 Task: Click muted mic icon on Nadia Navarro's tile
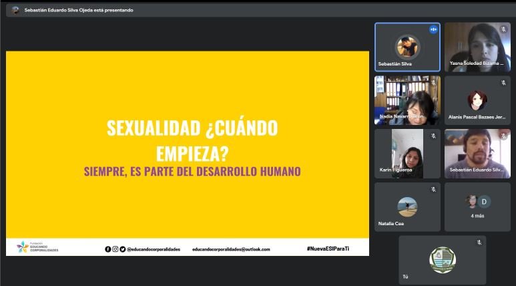click(x=433, y=82)
